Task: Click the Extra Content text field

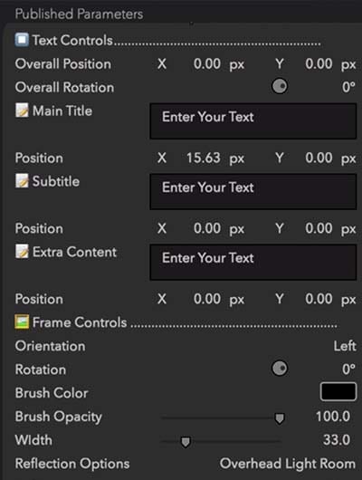Action: 253,262
